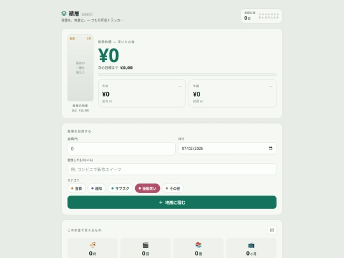The width and height of the screenshot is (344, 258).
Task: Click the このお金で買えるもの heading
Action: 85,230
